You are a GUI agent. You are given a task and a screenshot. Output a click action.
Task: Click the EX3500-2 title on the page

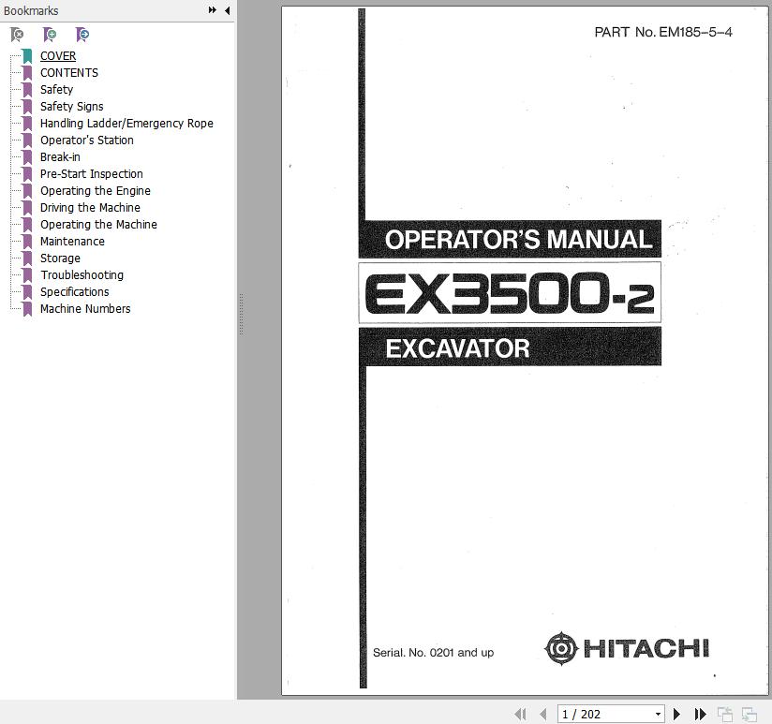click(510, 293)
